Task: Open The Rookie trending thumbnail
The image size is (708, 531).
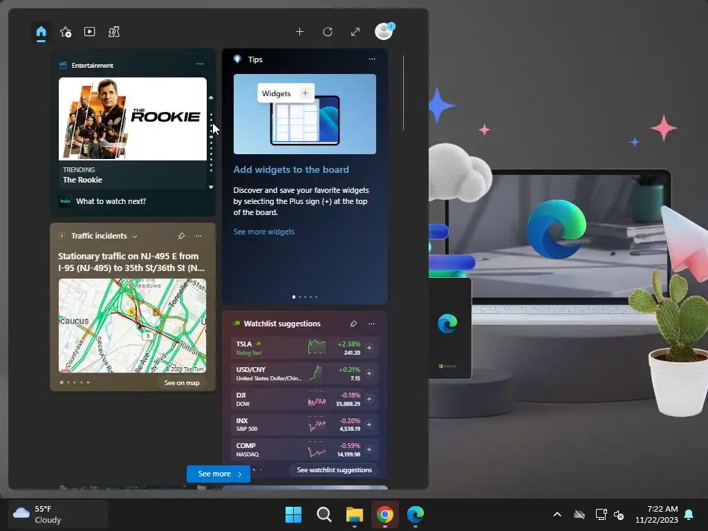Action: [133, 119]
